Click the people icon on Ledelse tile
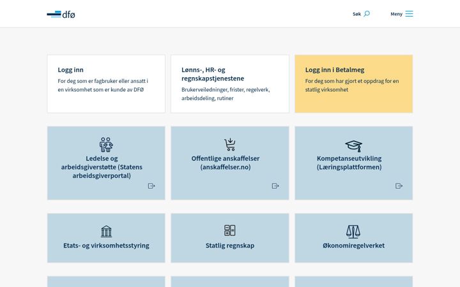The height and width of the screenshot is (287, 460). (106, 145)
